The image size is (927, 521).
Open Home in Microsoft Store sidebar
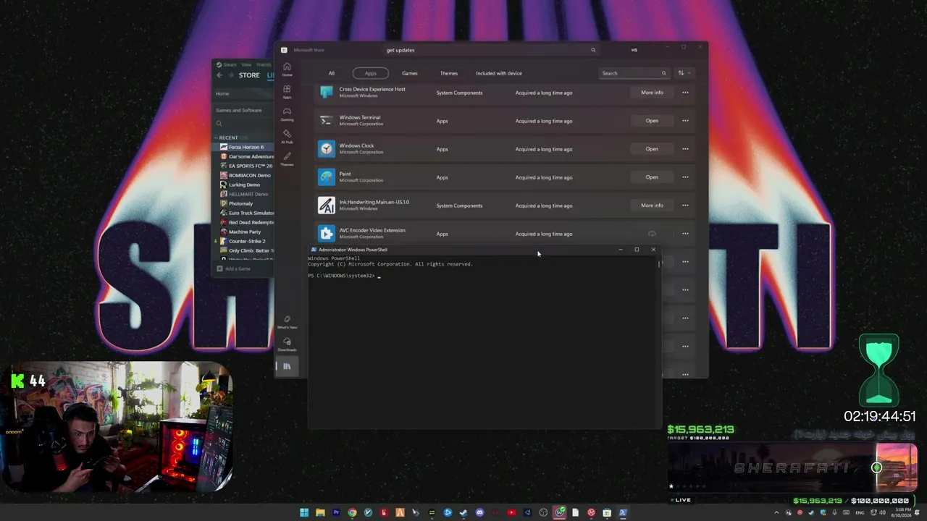coord(287,69)
